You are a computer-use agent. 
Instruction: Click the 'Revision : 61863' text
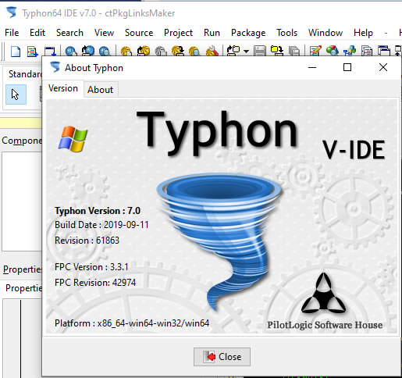(87, 241)
